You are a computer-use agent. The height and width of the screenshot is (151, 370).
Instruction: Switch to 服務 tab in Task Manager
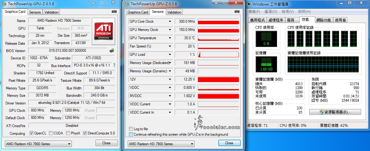[291, 20]
